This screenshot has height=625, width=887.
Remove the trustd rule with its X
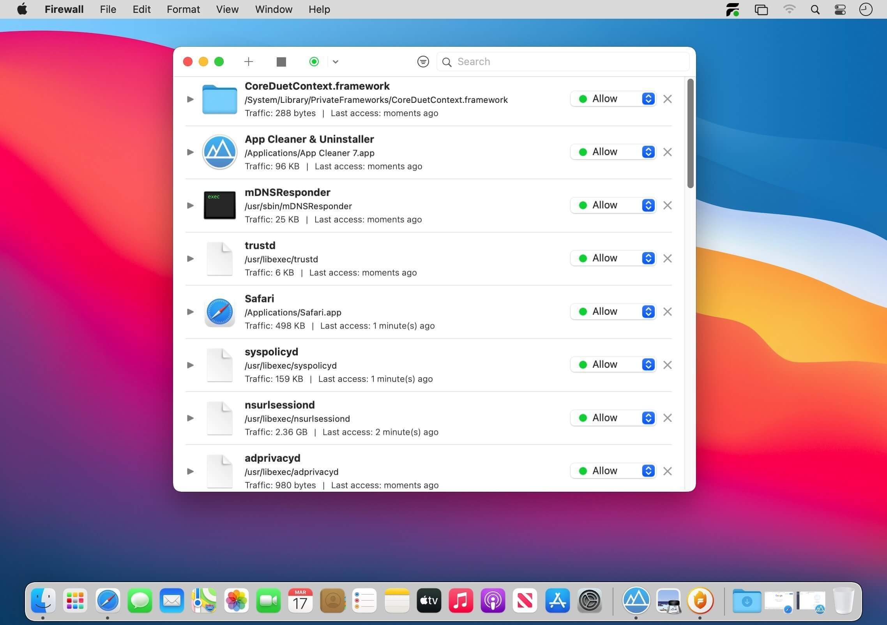click(x=667, y=258)
